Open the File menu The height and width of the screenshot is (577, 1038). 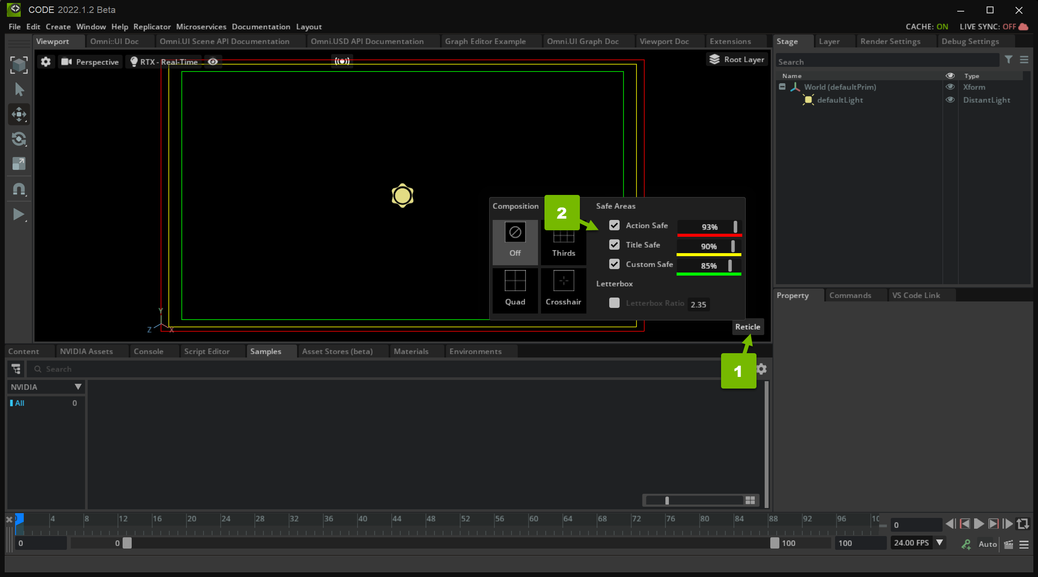click(x=15, y=27)
